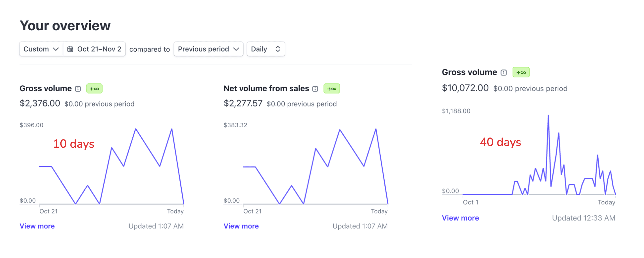Click info icon beside Net volume from sales
644x258 pixels.
(315, 89)
